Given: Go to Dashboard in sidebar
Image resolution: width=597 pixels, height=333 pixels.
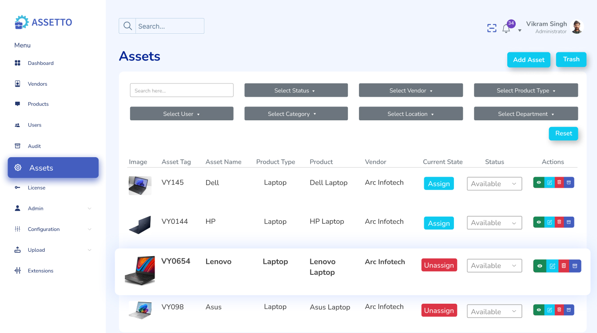Looking at the screenshot, I should click(x=40, y=63).
